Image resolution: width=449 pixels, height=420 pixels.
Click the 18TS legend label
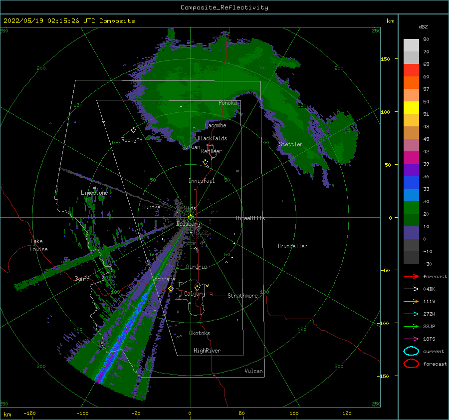click(x=429, y=339)
